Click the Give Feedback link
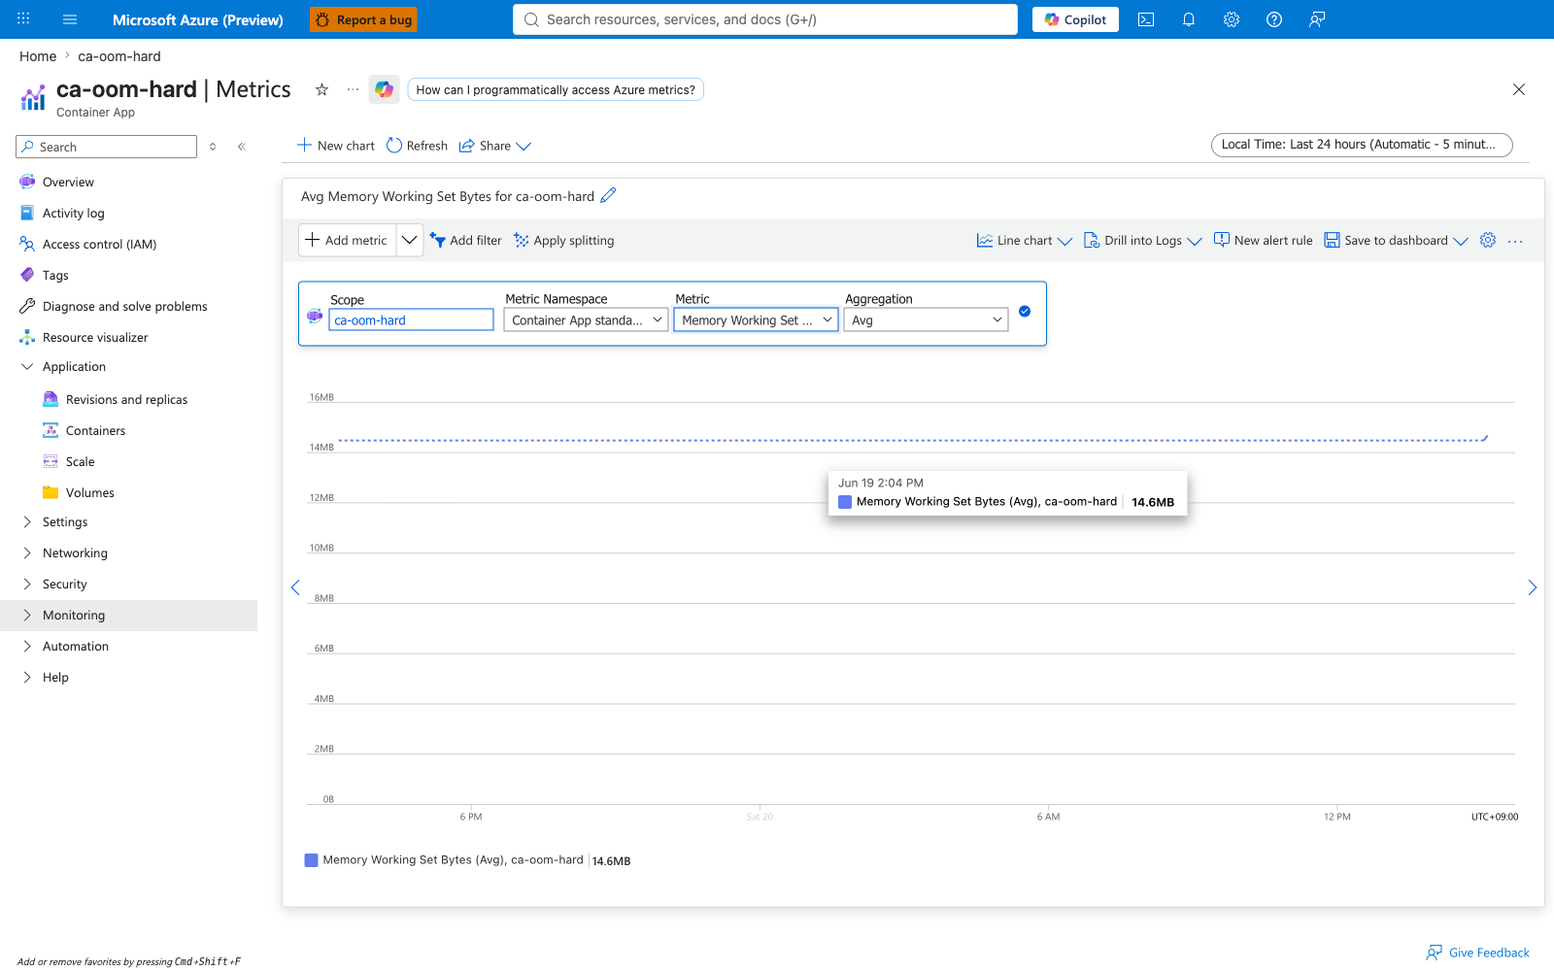This screenshot has height=971, width=1554. [x=1477, y=953]
